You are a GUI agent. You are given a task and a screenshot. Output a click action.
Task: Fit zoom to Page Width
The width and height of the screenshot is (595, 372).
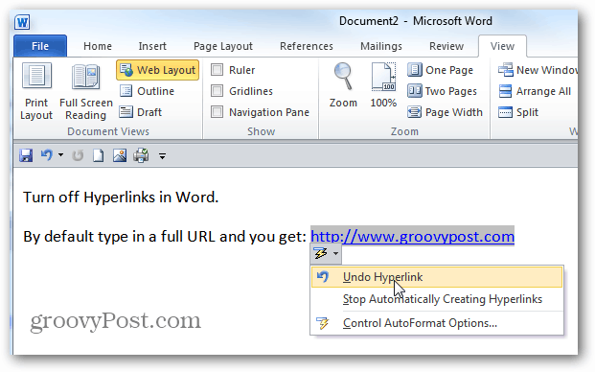click(445, 112)
